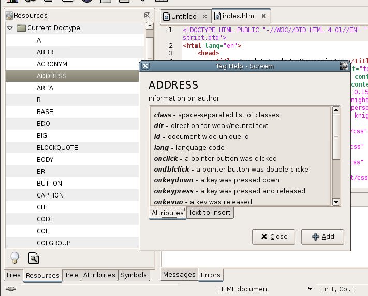Viewport: 368px width, 296px height.
Task: Close the Untitled document tab
Action: tap(204, 16)
